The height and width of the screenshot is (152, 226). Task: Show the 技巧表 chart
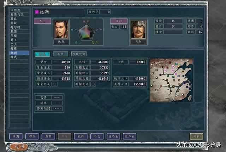click(x=113, y=136)
